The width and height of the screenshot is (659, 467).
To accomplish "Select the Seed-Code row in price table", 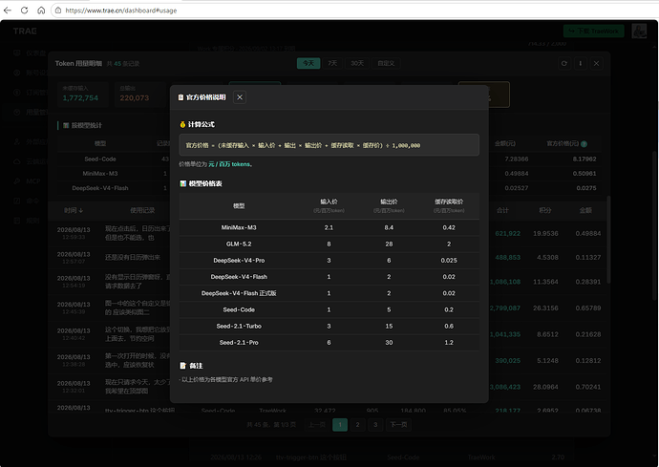I will pos(329,309).
